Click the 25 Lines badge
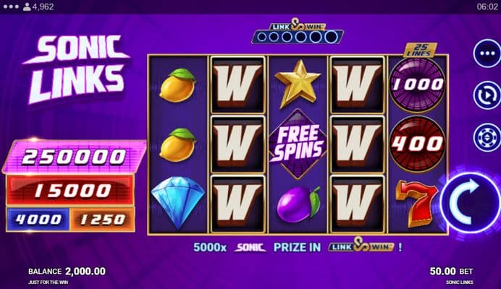The width and height of the screenshot is (501, 289). (421, 50)
